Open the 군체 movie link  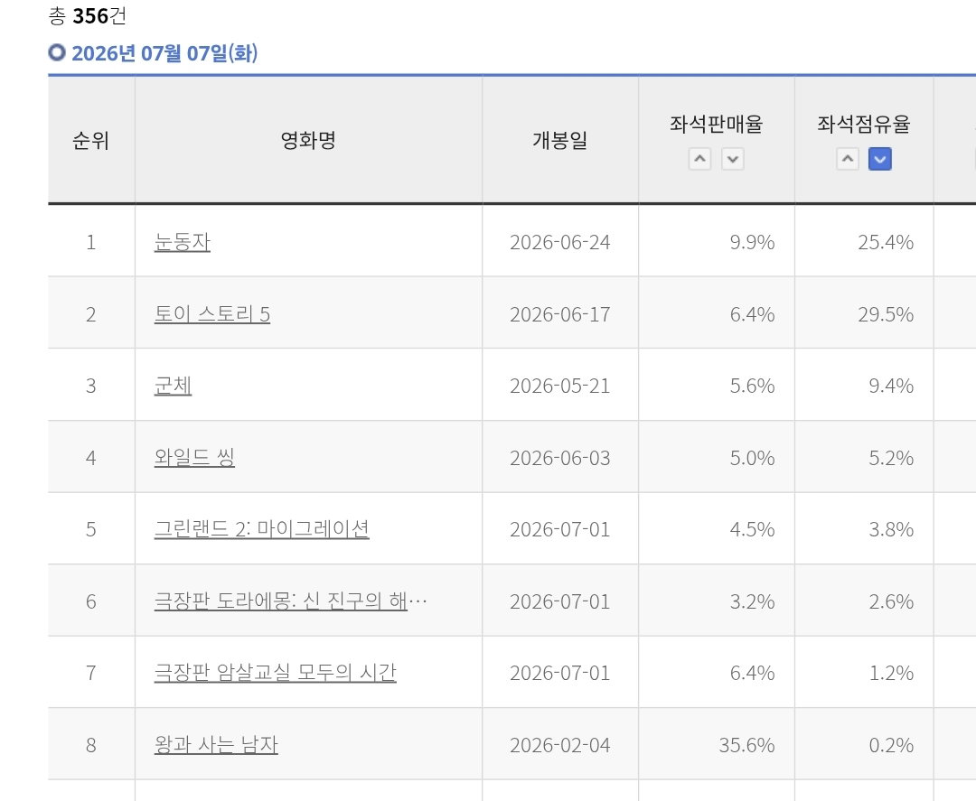point(173,386)
